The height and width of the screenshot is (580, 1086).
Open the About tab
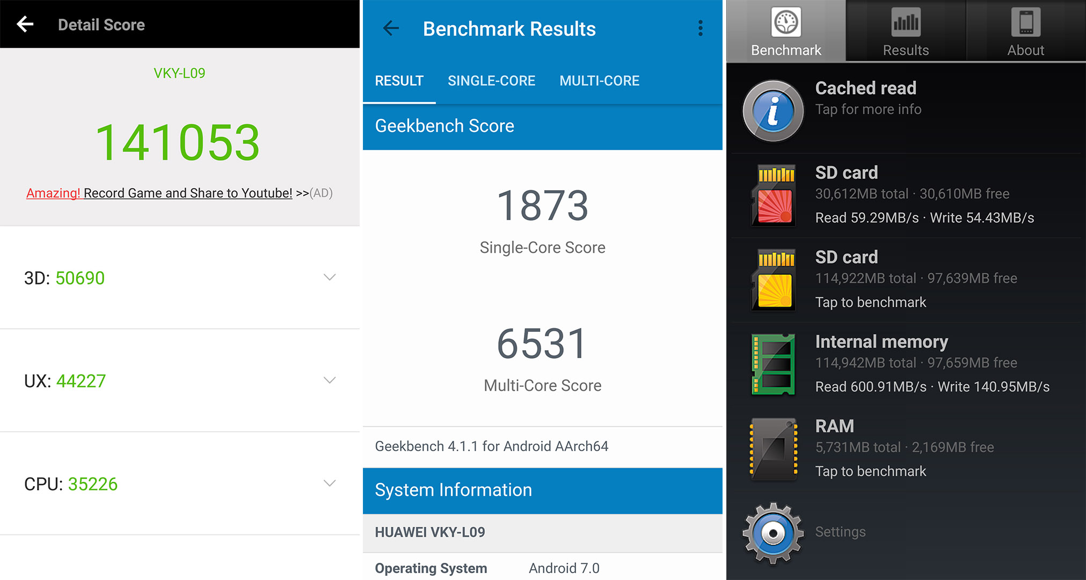tap(1025, 31)
